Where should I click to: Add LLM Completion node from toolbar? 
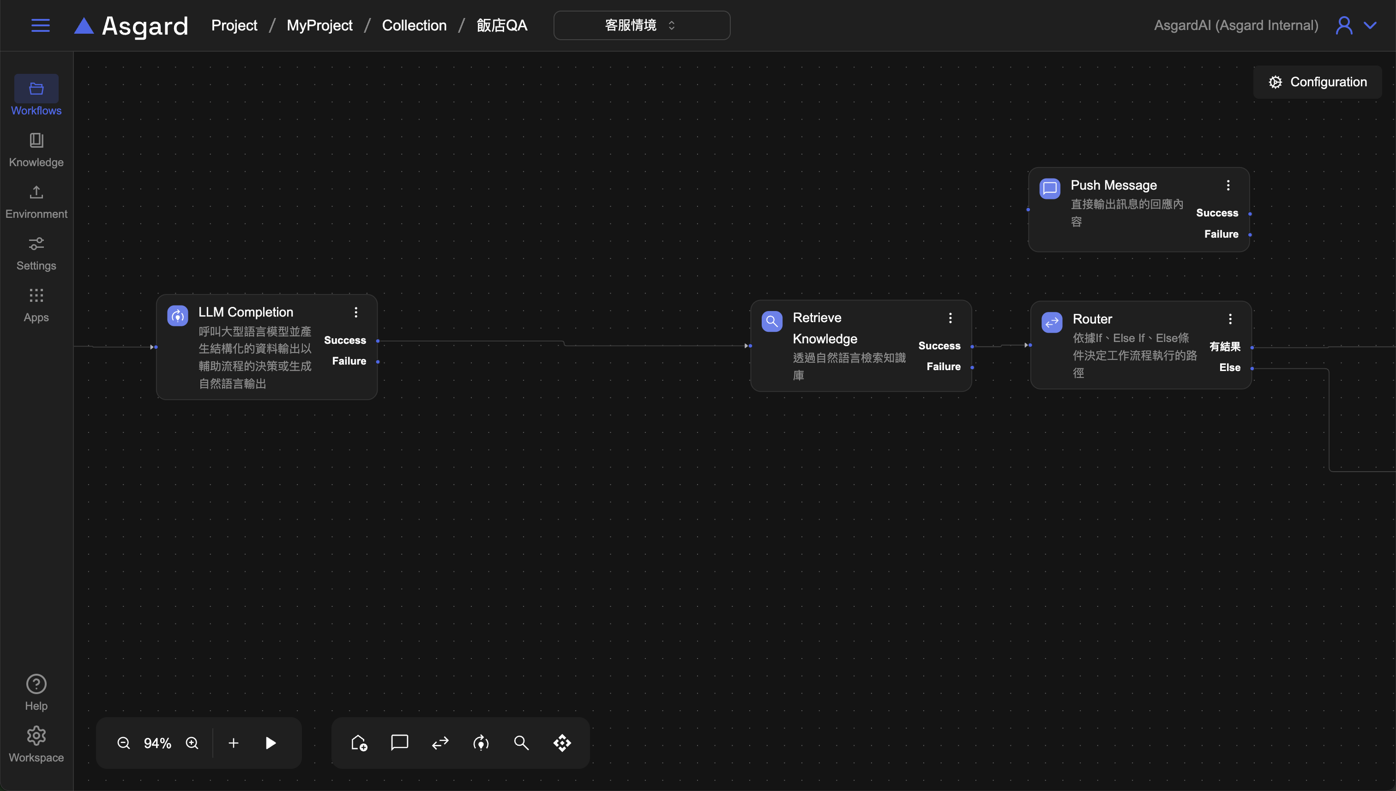[481, 743]
